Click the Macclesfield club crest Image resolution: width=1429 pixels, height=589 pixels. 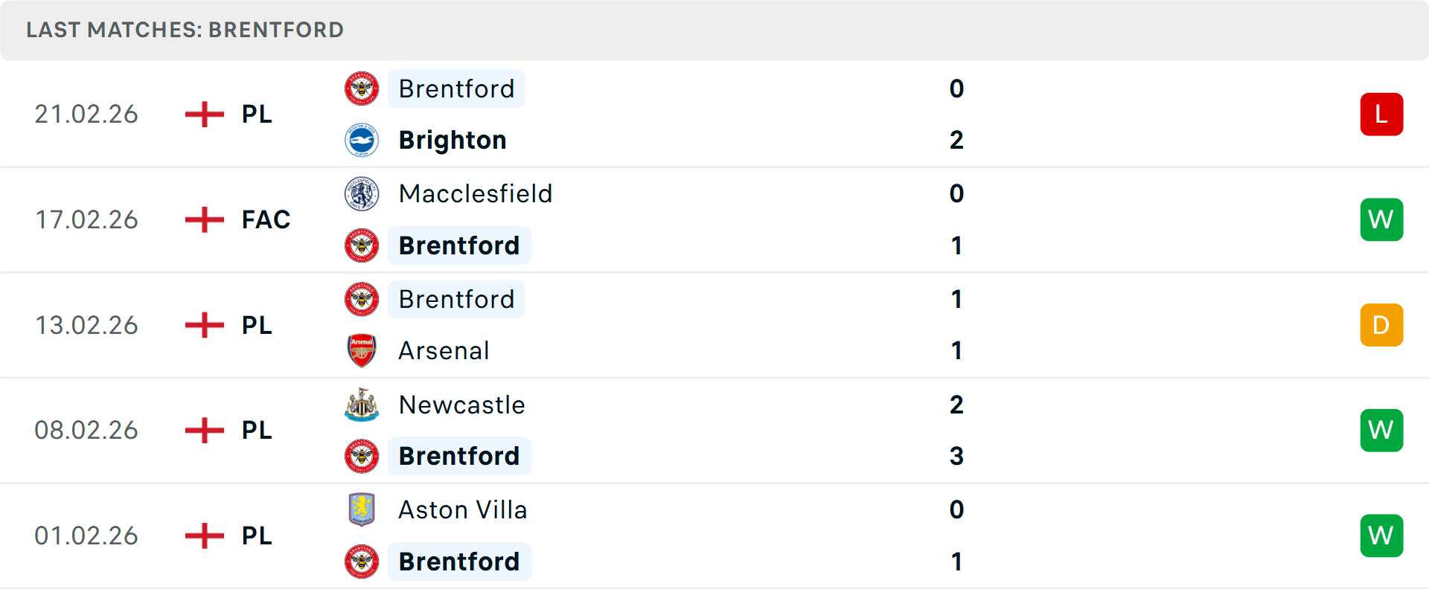362,193
